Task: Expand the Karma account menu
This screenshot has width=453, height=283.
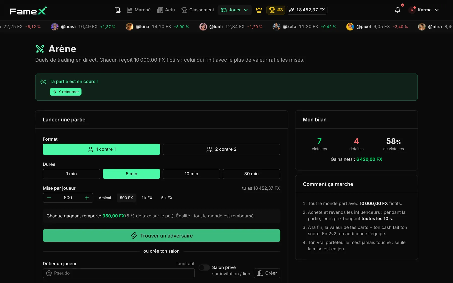Action: tap(424, 10)
